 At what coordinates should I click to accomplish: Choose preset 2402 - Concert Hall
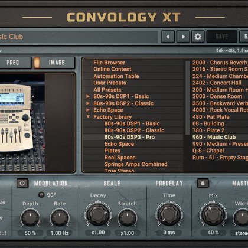pos(217,83)
